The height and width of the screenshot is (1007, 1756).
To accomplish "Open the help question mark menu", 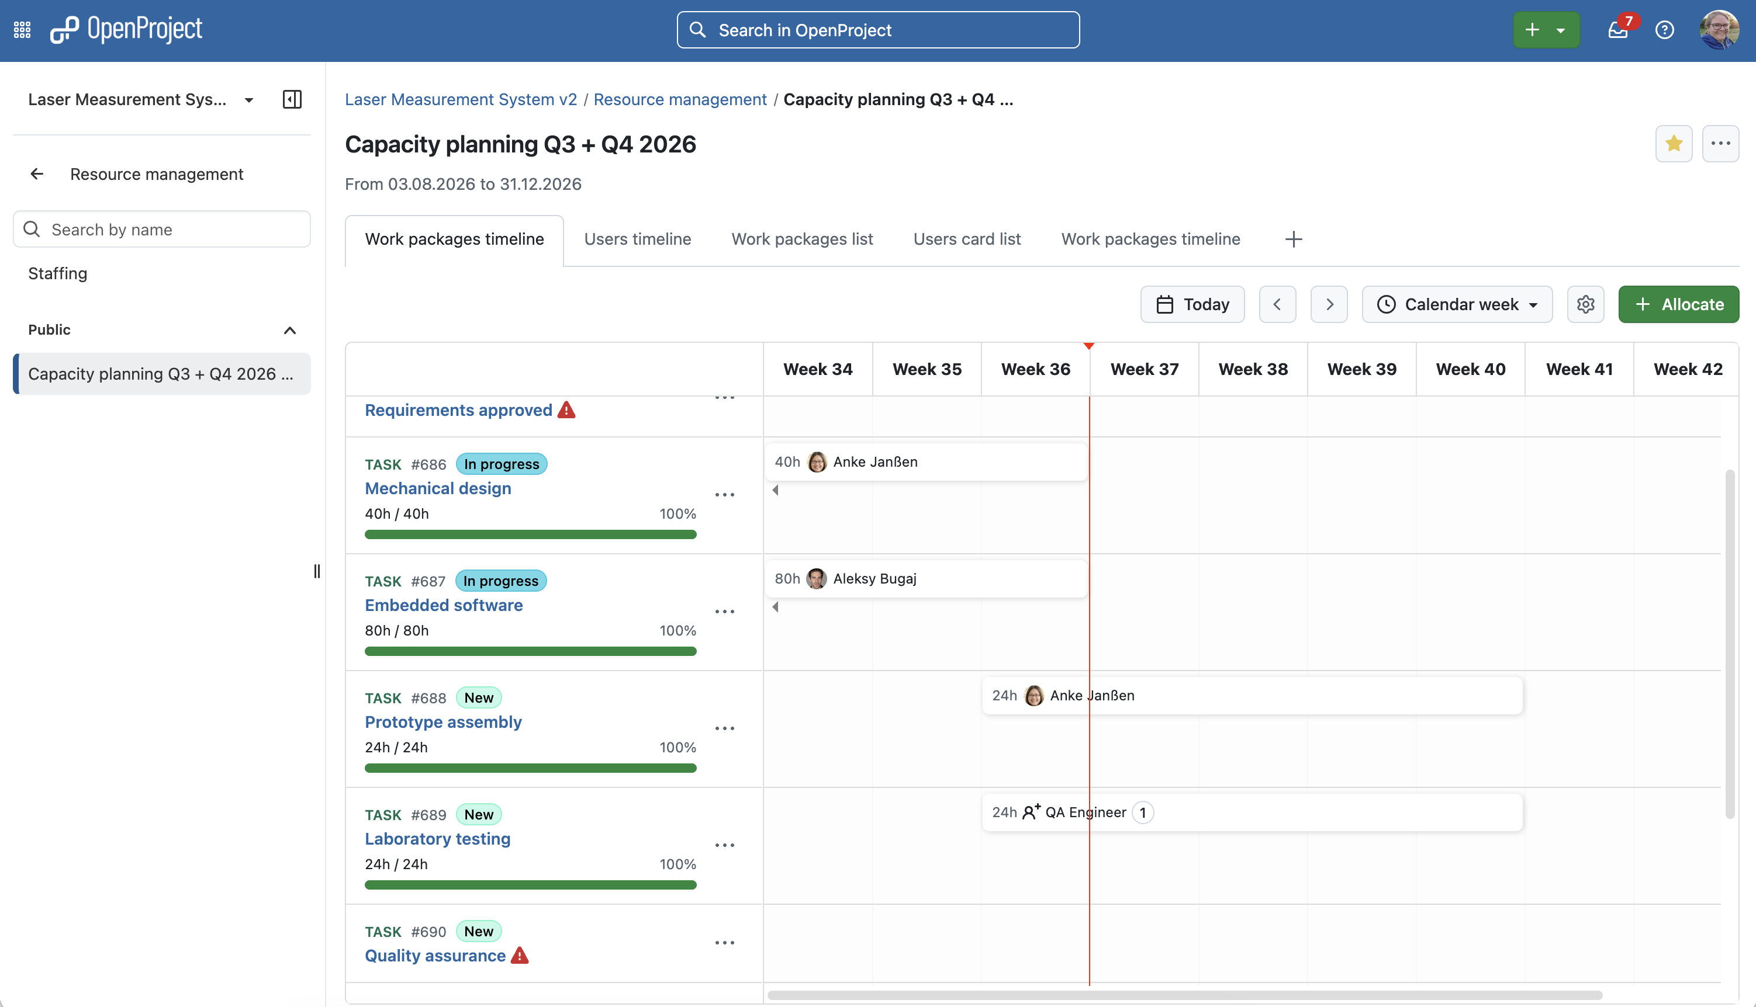I will 1665,30.
